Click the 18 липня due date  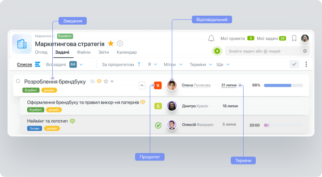230,106
